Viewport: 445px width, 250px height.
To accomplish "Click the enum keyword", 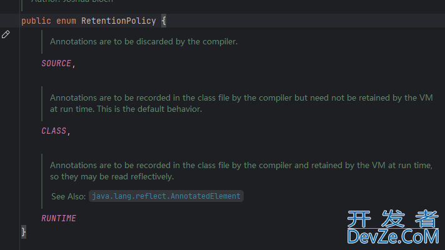I will (x=66, y=21).
